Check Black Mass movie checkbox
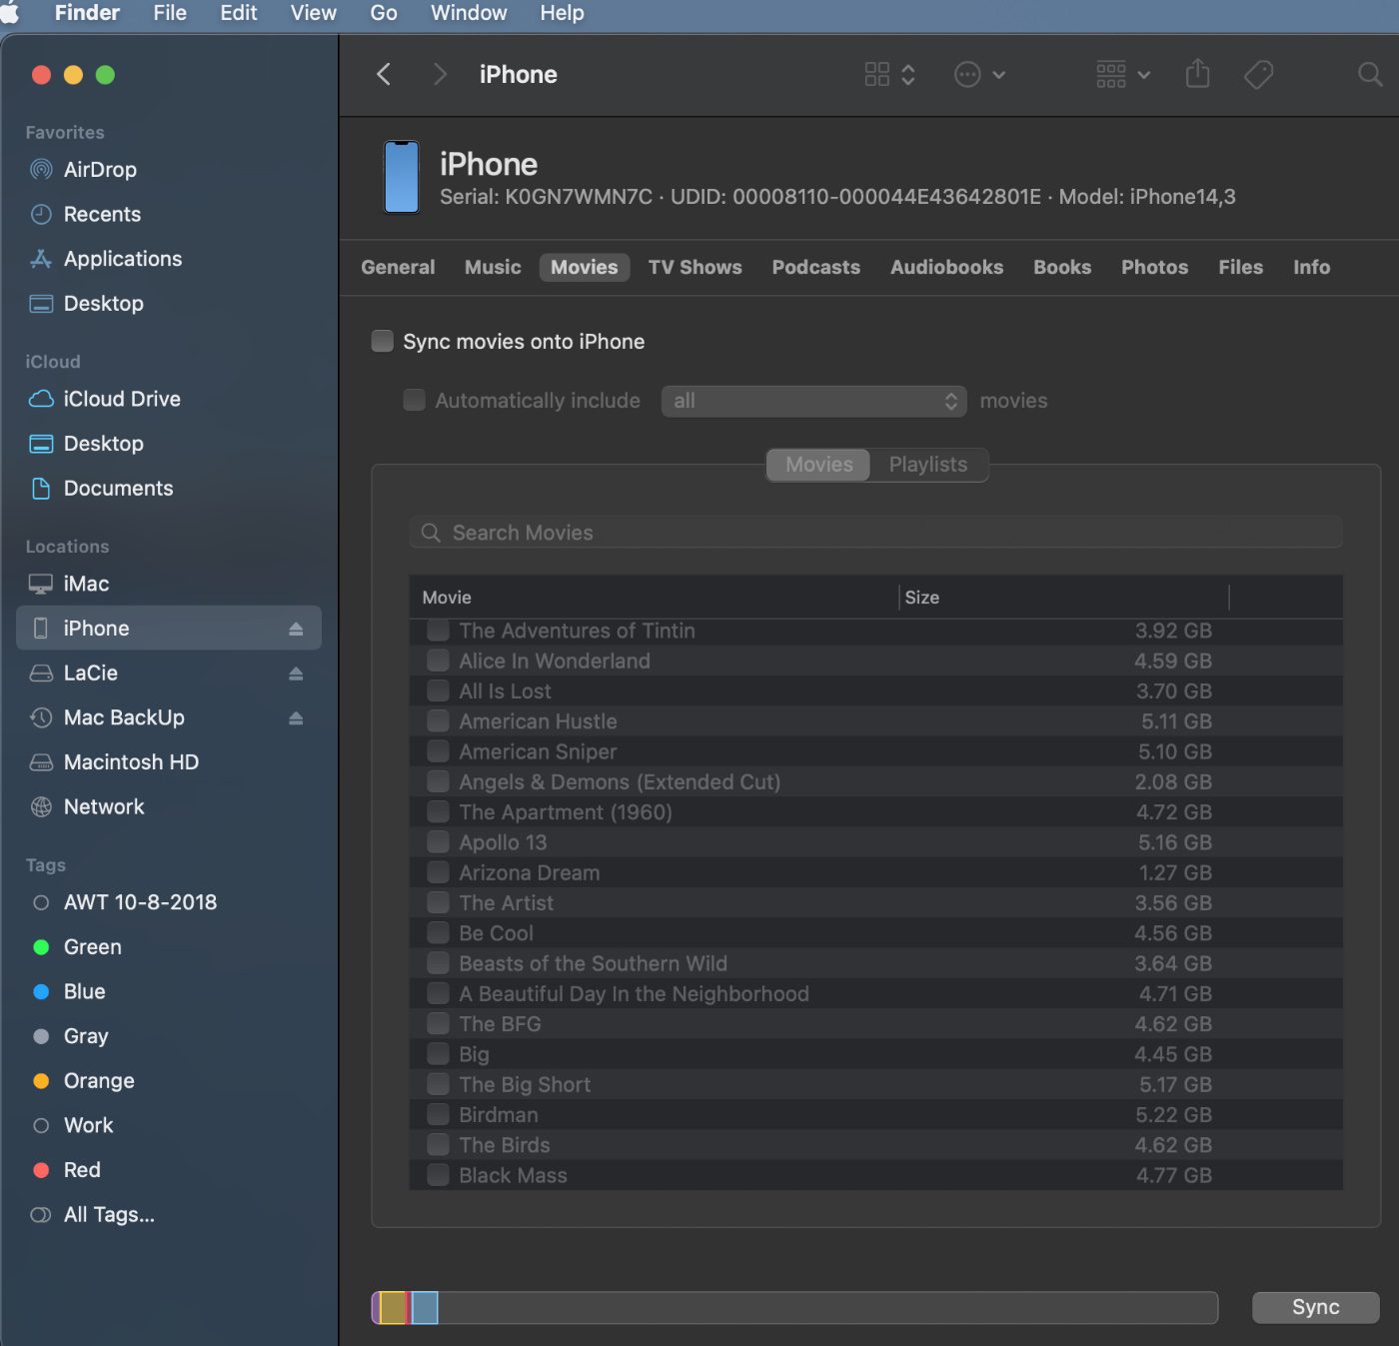1399x1346 pixels. coord(438,1175)
